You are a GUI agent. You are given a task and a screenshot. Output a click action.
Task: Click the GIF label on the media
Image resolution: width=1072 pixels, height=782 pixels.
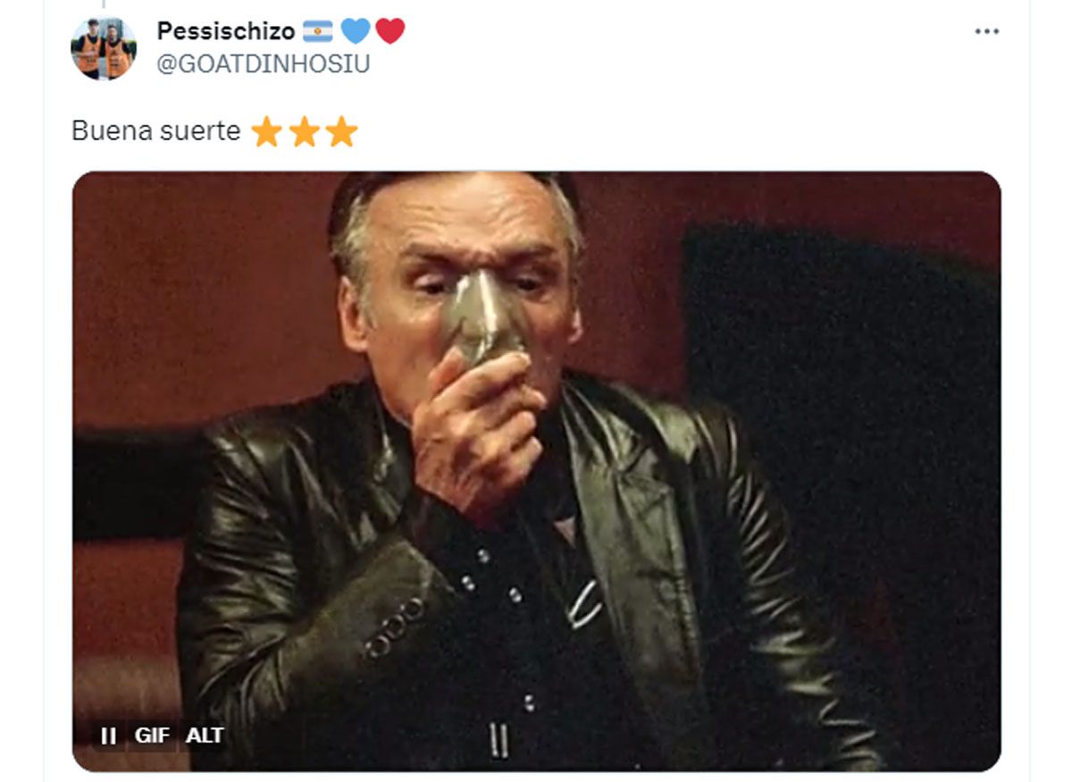153,736
